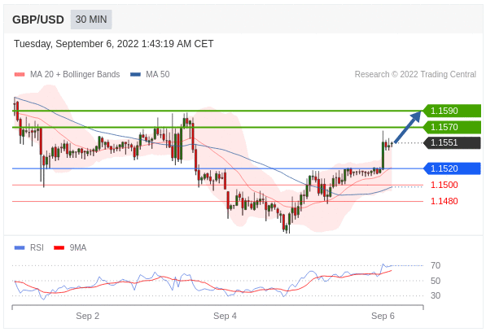Screen dimensions: 486x332
Task: Click the 1.1551 current price tag
Action: 452,142
